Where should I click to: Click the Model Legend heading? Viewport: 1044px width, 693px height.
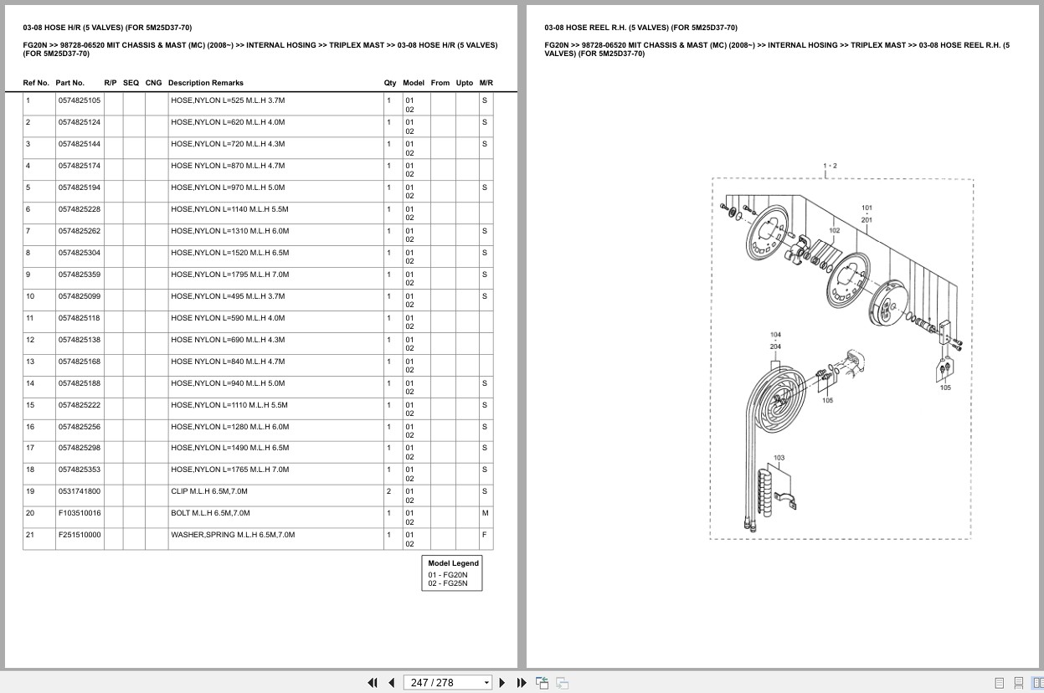(x=454, y=563)
